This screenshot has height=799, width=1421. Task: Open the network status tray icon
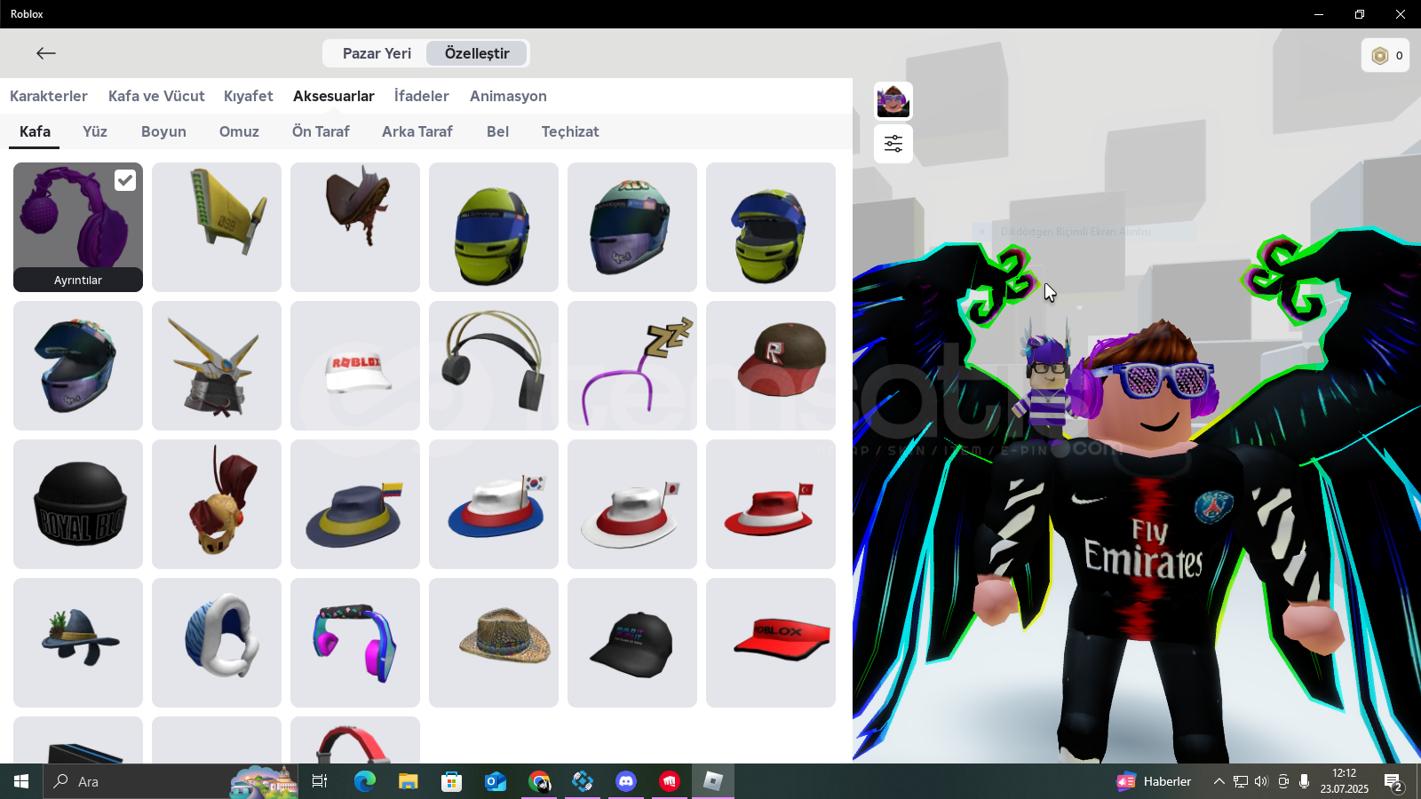coord(1240,781)
